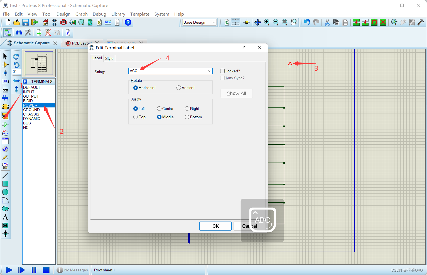427x275 pixels.
Task: Open the help question mark icon
Action: coord(128,22)
